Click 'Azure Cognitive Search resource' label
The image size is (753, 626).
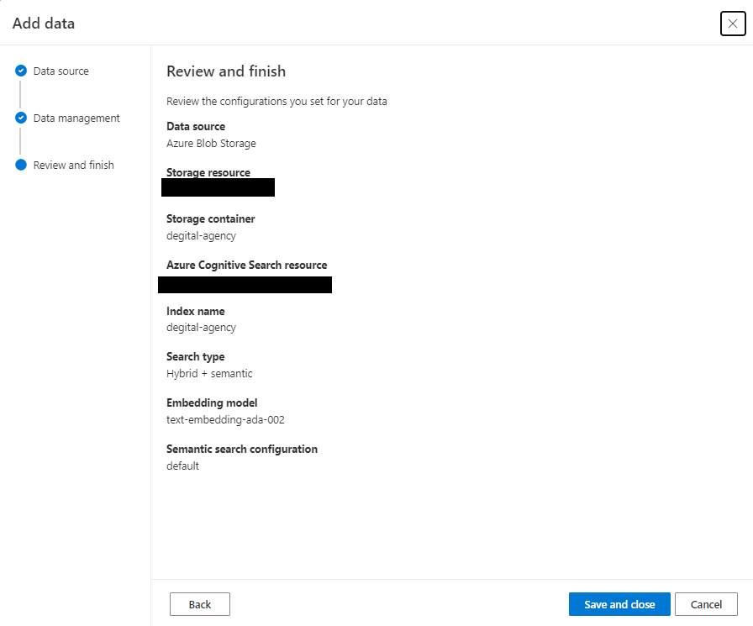pos(246,265)
